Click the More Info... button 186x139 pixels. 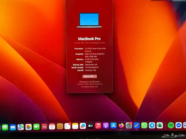click(90, 76)
